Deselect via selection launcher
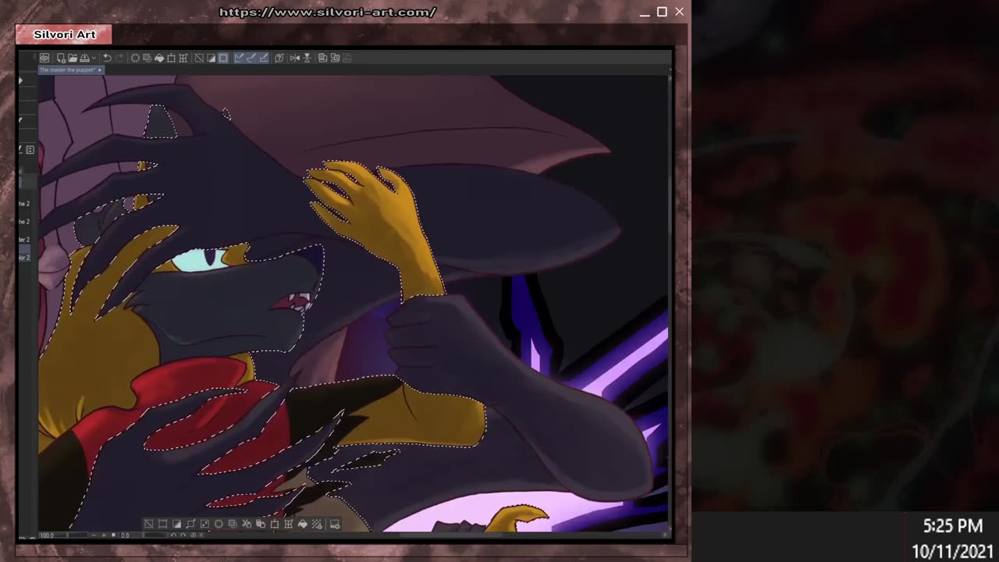 (149, 525)
